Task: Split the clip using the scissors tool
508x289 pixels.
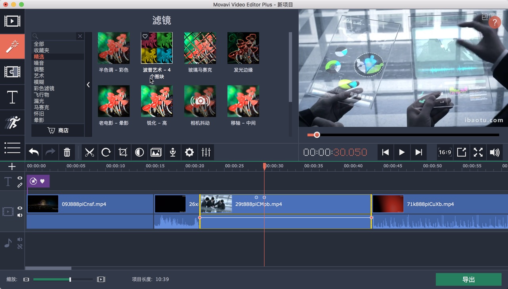Action: 89,152
